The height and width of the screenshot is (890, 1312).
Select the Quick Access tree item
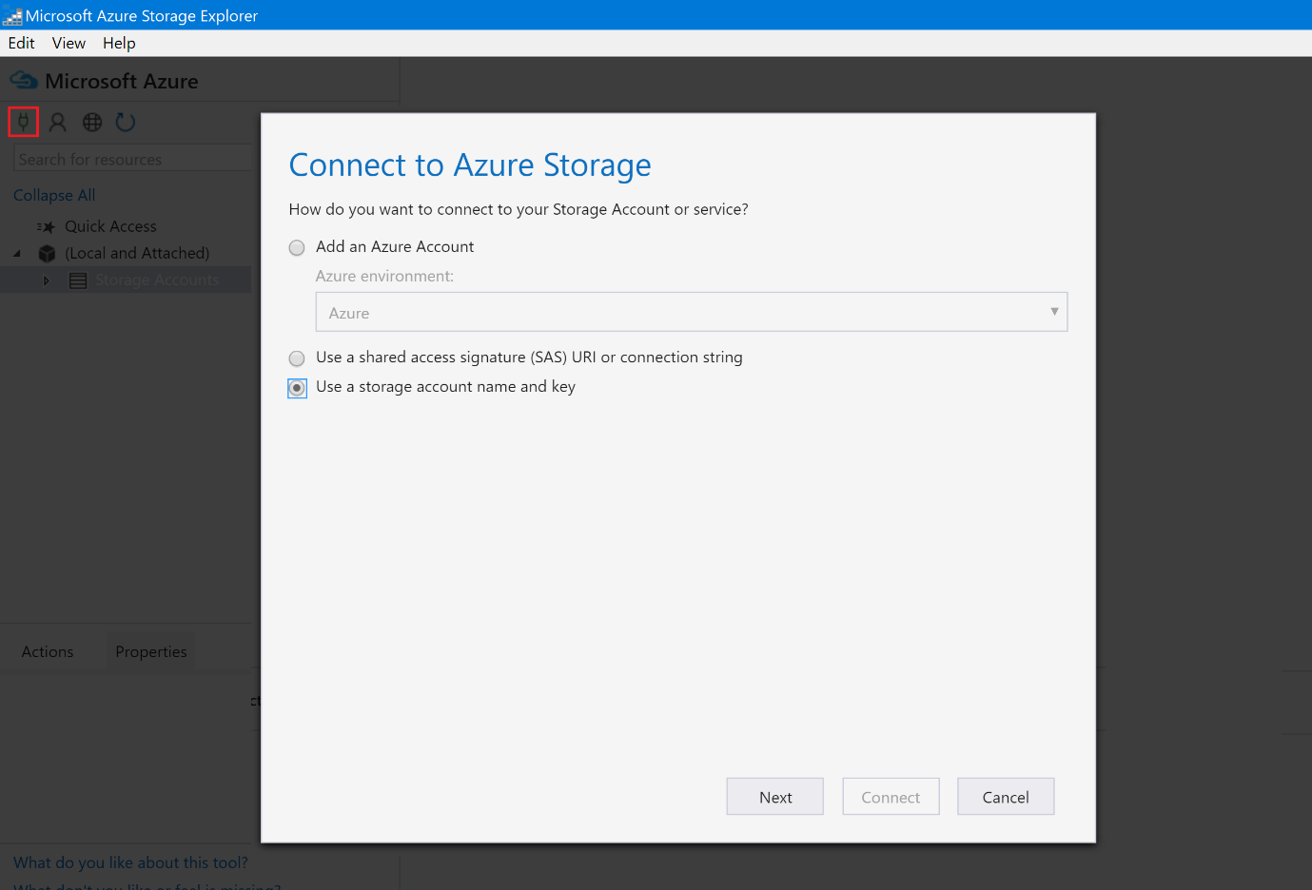[110, 226]
